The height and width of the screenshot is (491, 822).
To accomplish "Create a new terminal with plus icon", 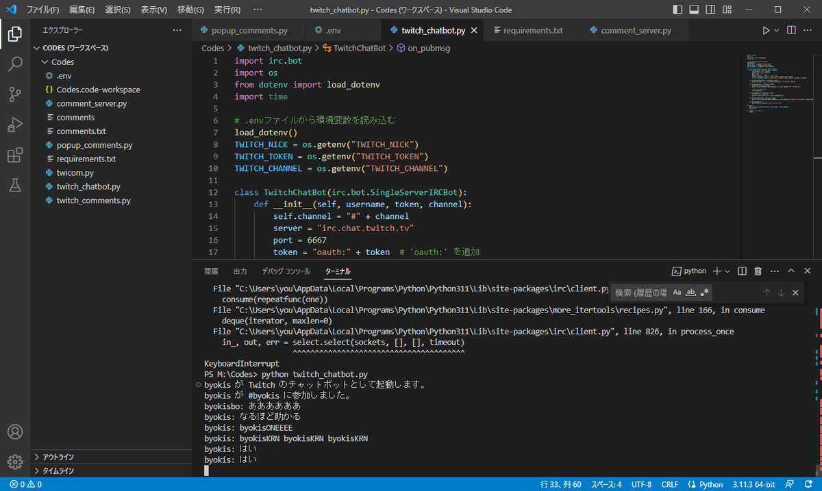I will click(717, 271).
